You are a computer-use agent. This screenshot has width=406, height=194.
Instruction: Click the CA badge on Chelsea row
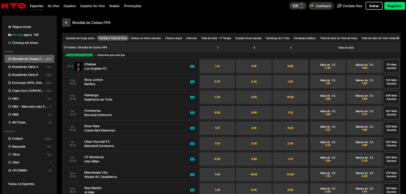192,66
